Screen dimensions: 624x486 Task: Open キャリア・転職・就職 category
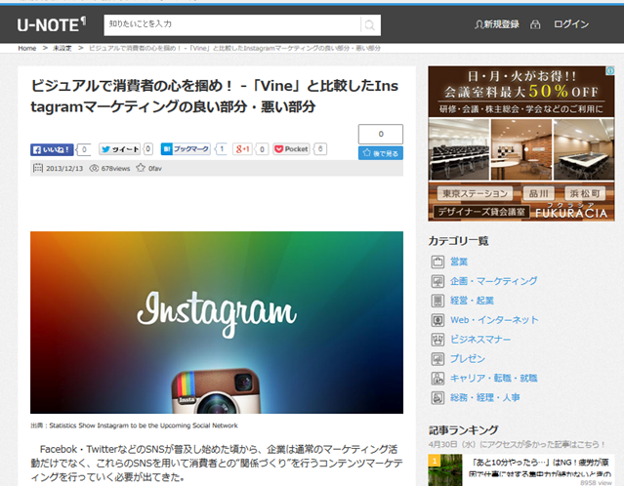pyautogui.click(x=493, y=379)
